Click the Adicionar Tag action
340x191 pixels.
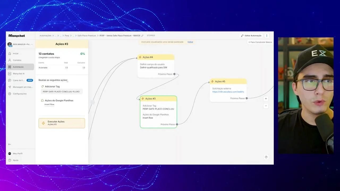52,86
